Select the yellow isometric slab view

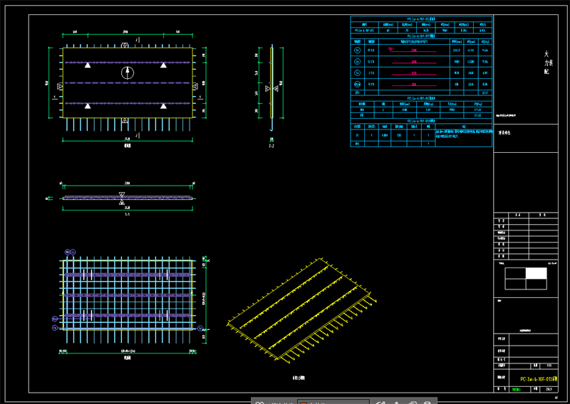tap(301, 312)
